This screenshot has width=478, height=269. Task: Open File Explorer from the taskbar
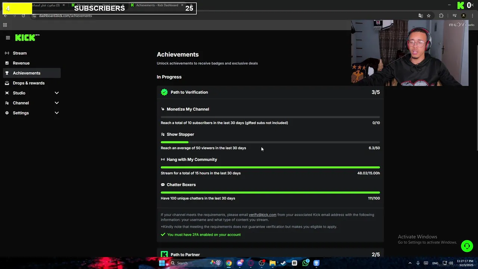point(273,263)
